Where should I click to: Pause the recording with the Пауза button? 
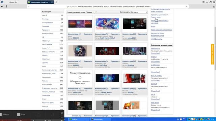pos(4,114)
